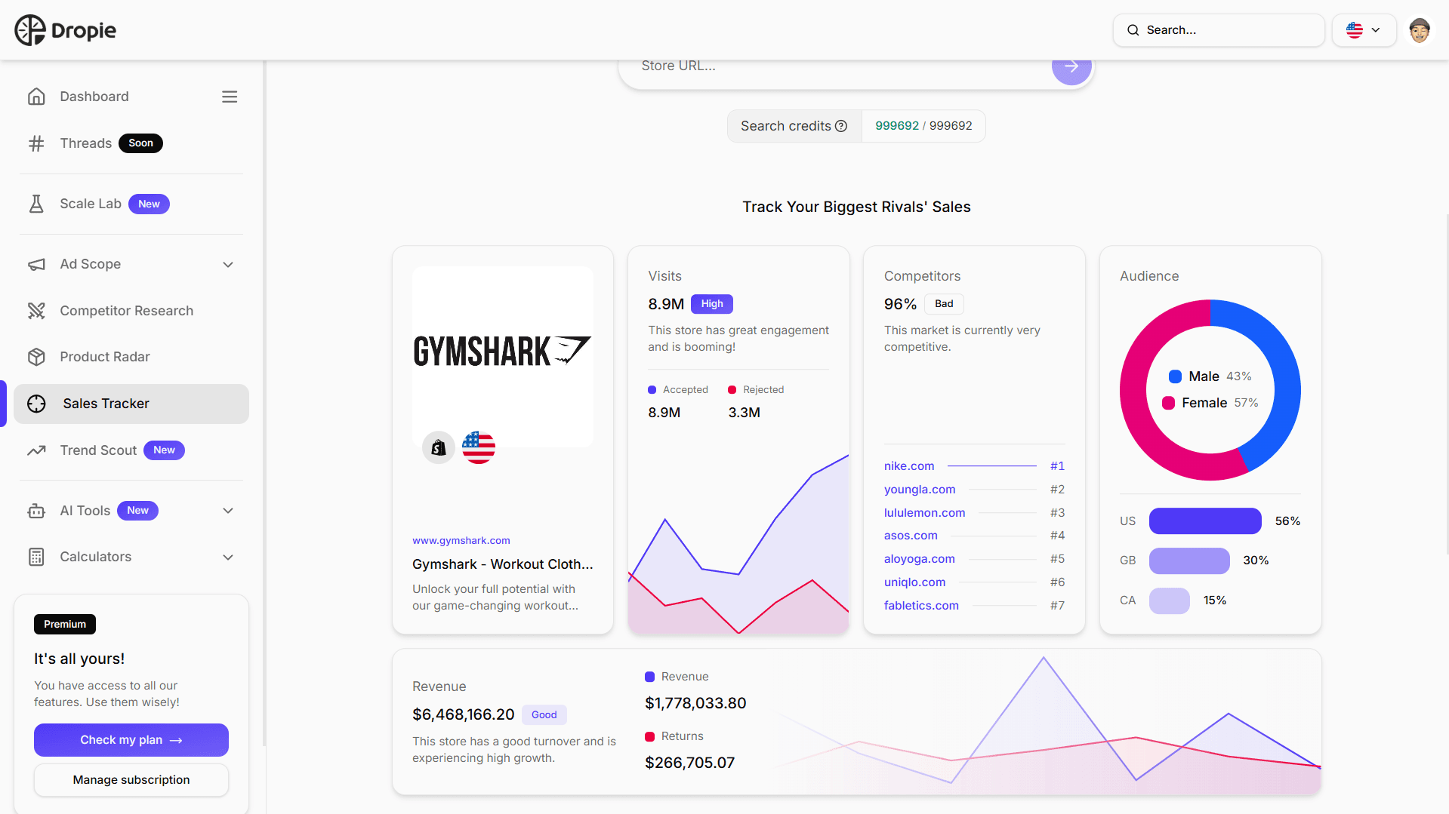Click the Ad Scope megaphone icon

[36, 264]
